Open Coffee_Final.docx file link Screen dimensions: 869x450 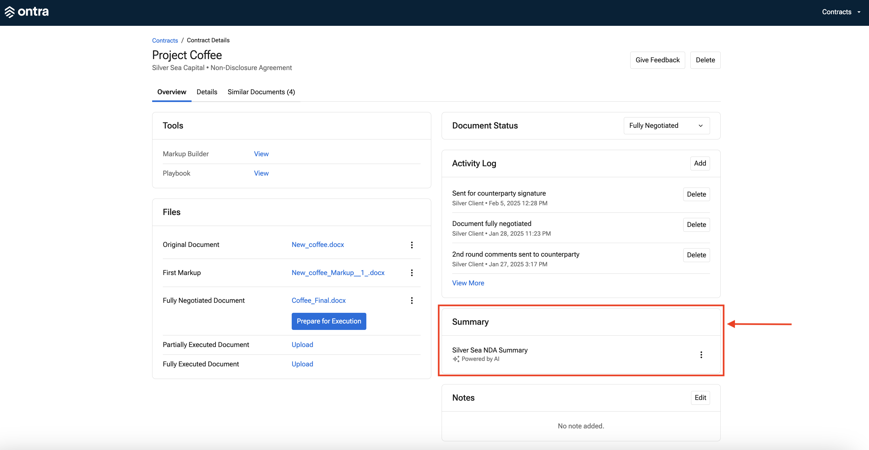pyautogui.click(x=319, y=300)
